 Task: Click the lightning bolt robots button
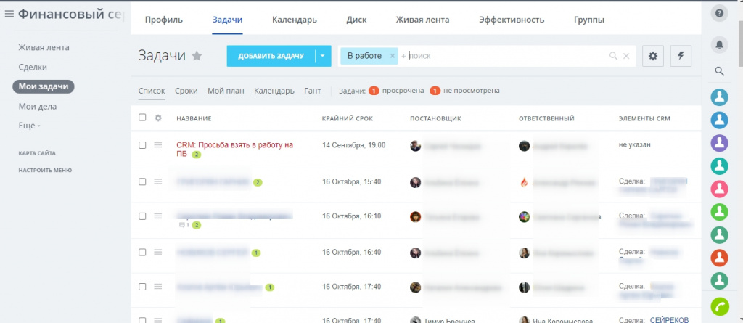[x=681, y=56]
